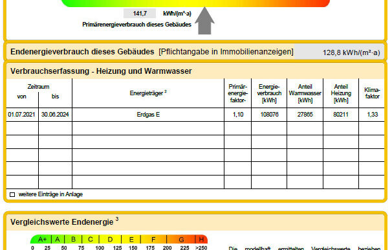
Task: Click the '[Pflichtangabe in Immobilienanzeigen]' note
Action: point(226,52)
